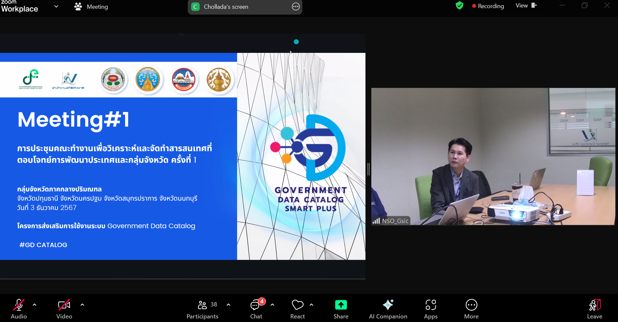Select the Chollada's screen label
The width and height of the screenshot is (618, 322).
tap(226, 7)
